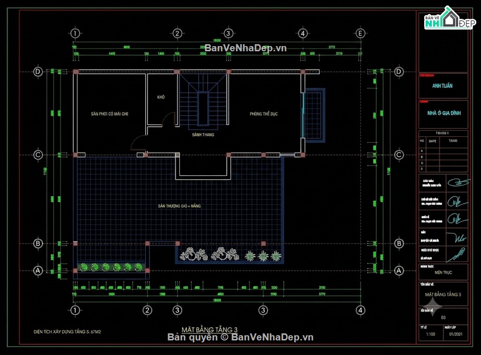
Task: Click the sheet number 03
Action: pos(443,317)
